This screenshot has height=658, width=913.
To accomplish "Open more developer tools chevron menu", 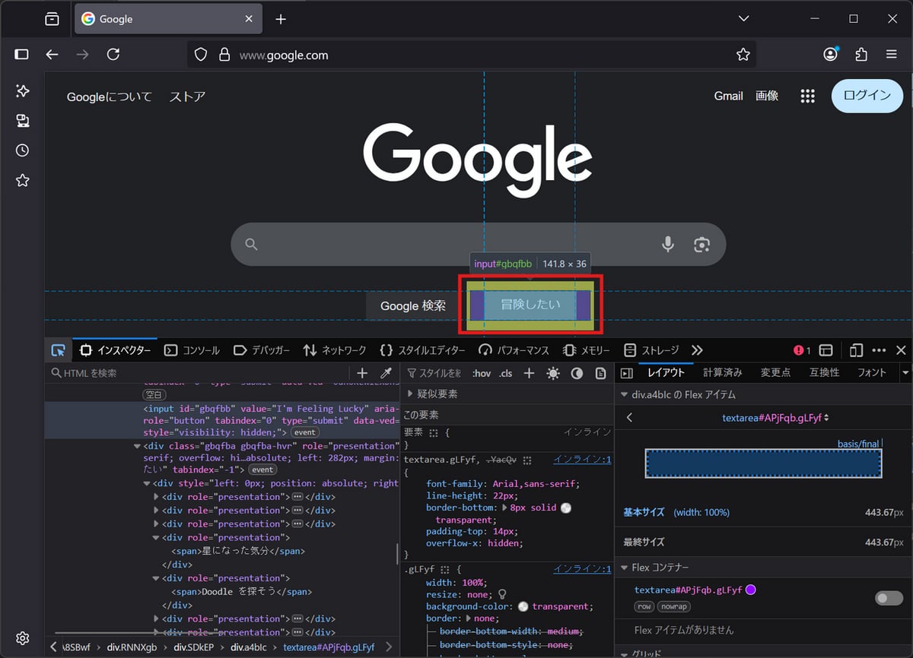I will pos(697,350).
